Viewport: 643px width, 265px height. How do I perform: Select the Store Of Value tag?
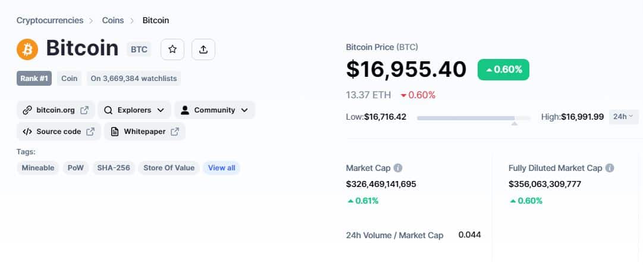tap(169, 167)
